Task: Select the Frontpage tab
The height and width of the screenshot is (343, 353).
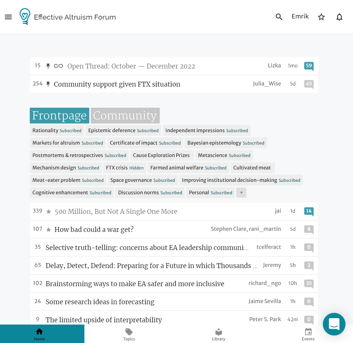Action: coord(60,116)
